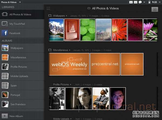Click the Portugal album thumbnail icon
This screenshot has height=120, width=162.
pyautogui.click(x=5, y=95)
